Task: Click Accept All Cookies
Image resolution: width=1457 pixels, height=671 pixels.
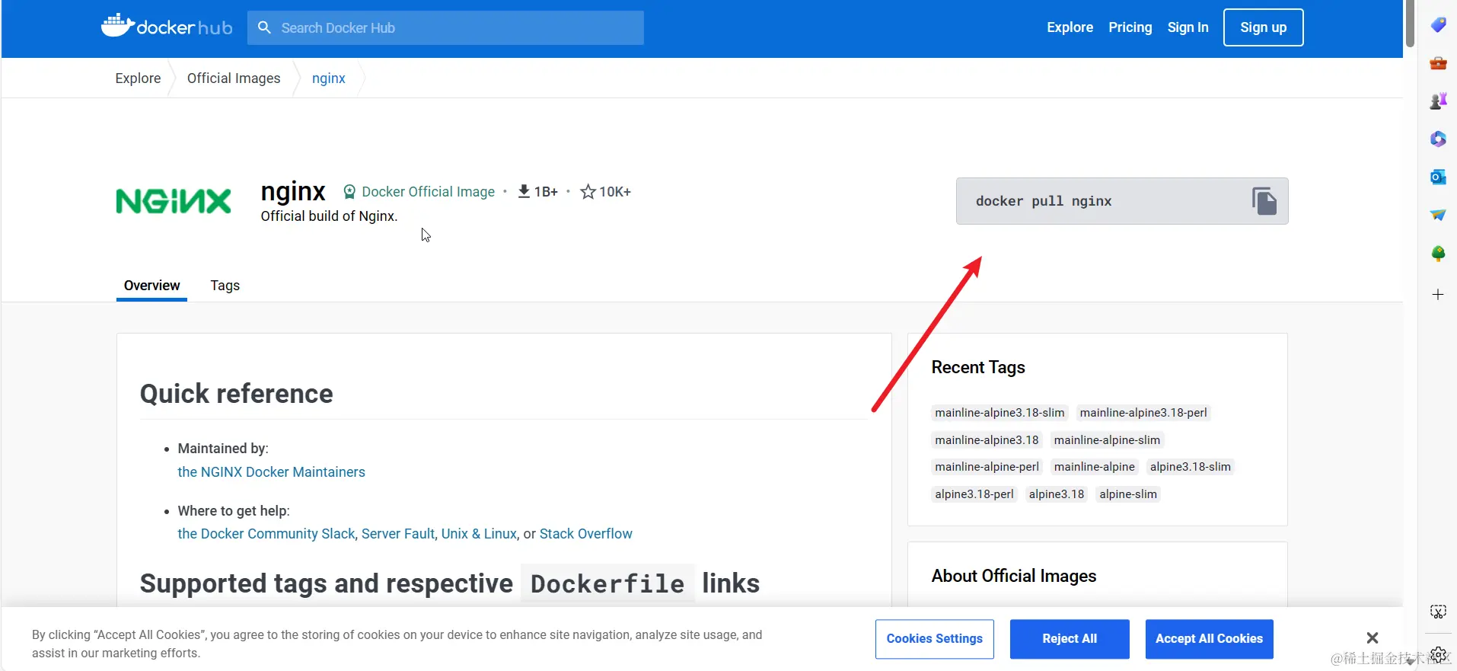Action: click(1209, 639)
